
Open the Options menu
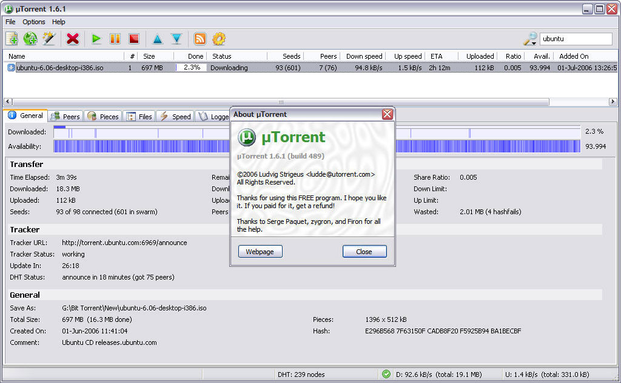click(34, 22)
